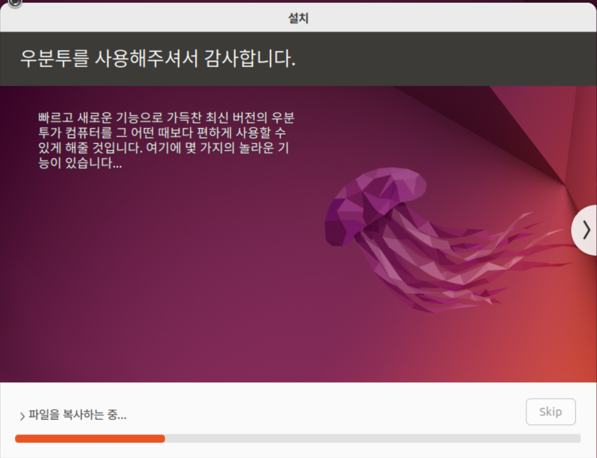Screen dimensions: 597x458
Task: Expand the 파일을 복사하는 중 details chevron
Action: coord(22,416)
